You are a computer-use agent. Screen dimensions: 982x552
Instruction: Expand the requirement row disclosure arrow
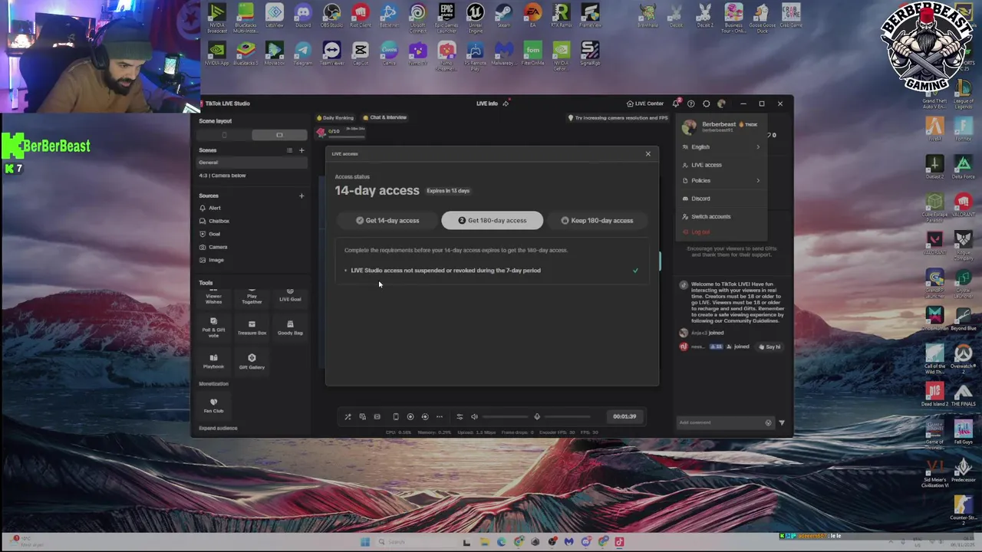pyautogui.click(x=345, y=271)
